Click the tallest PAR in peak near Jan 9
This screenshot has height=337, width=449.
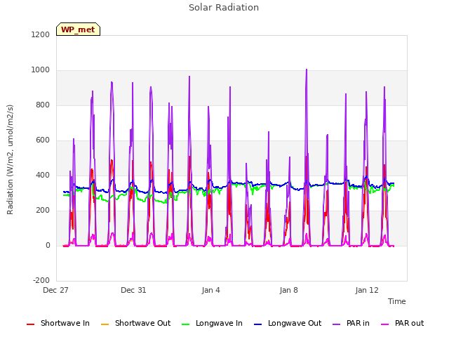click(307, 70)
